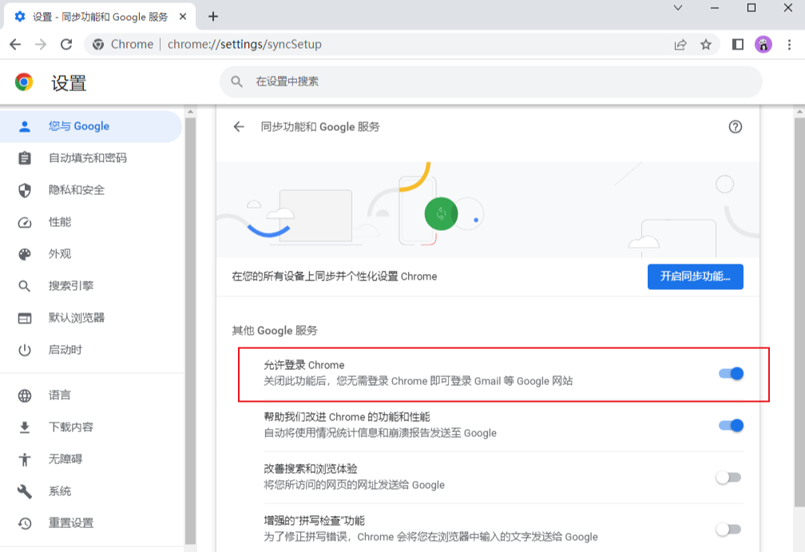Image resolution: width=805 pixels, height=552 pixels.
Task: Click the browser back arrow
Action: [x=15, y=45]
